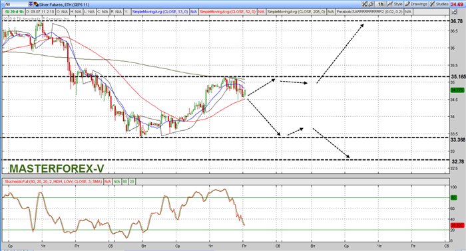
Task: Open the 1h timeframe selector
Action: [380, 4]
